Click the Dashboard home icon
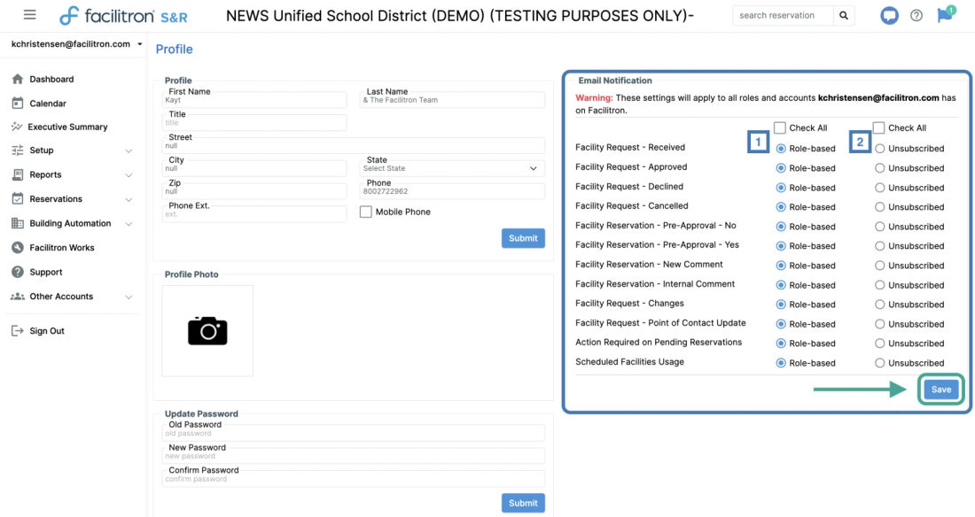975x517 pixels. (x=18, y=79)
